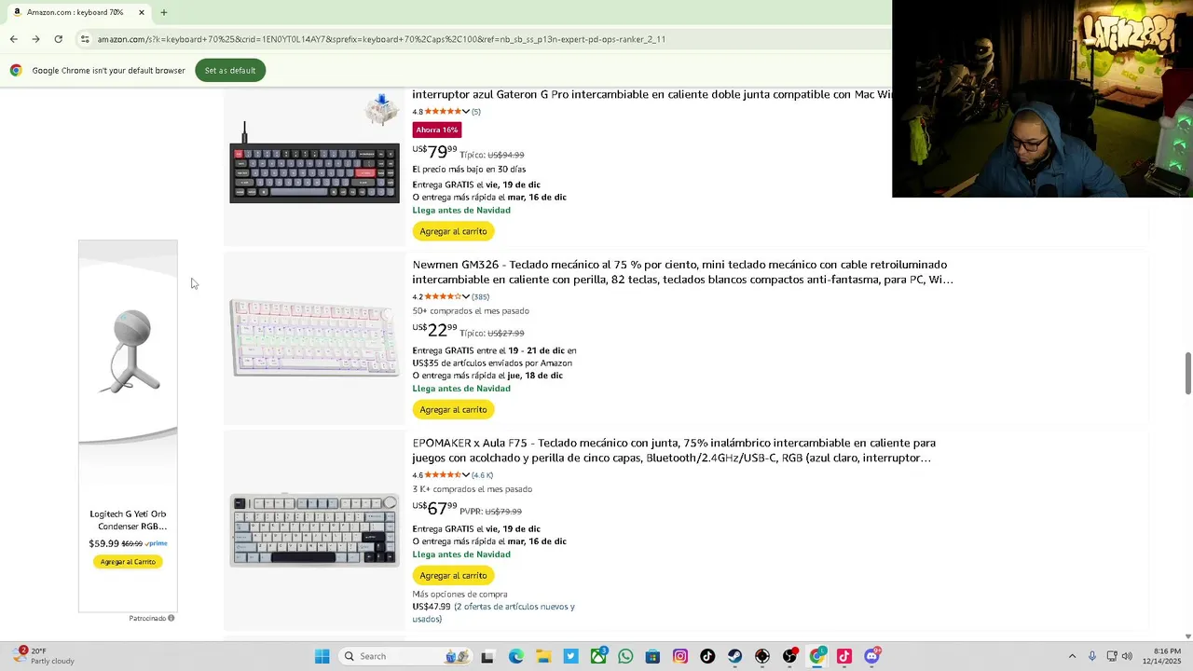Click the US$22.99 price
Image resolution: width=1193 pixels, height=671 pixels.
point(434,330)
